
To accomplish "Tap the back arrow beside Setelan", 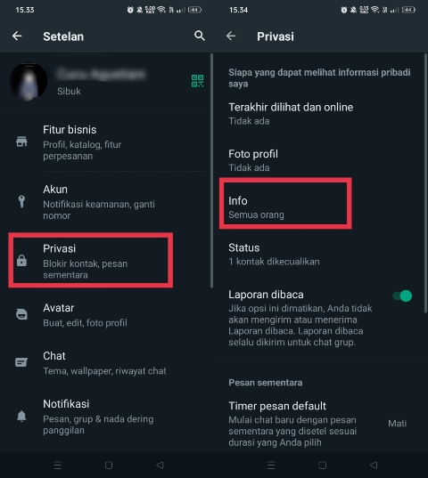I will pyautogui.click(x=17, y=36).
